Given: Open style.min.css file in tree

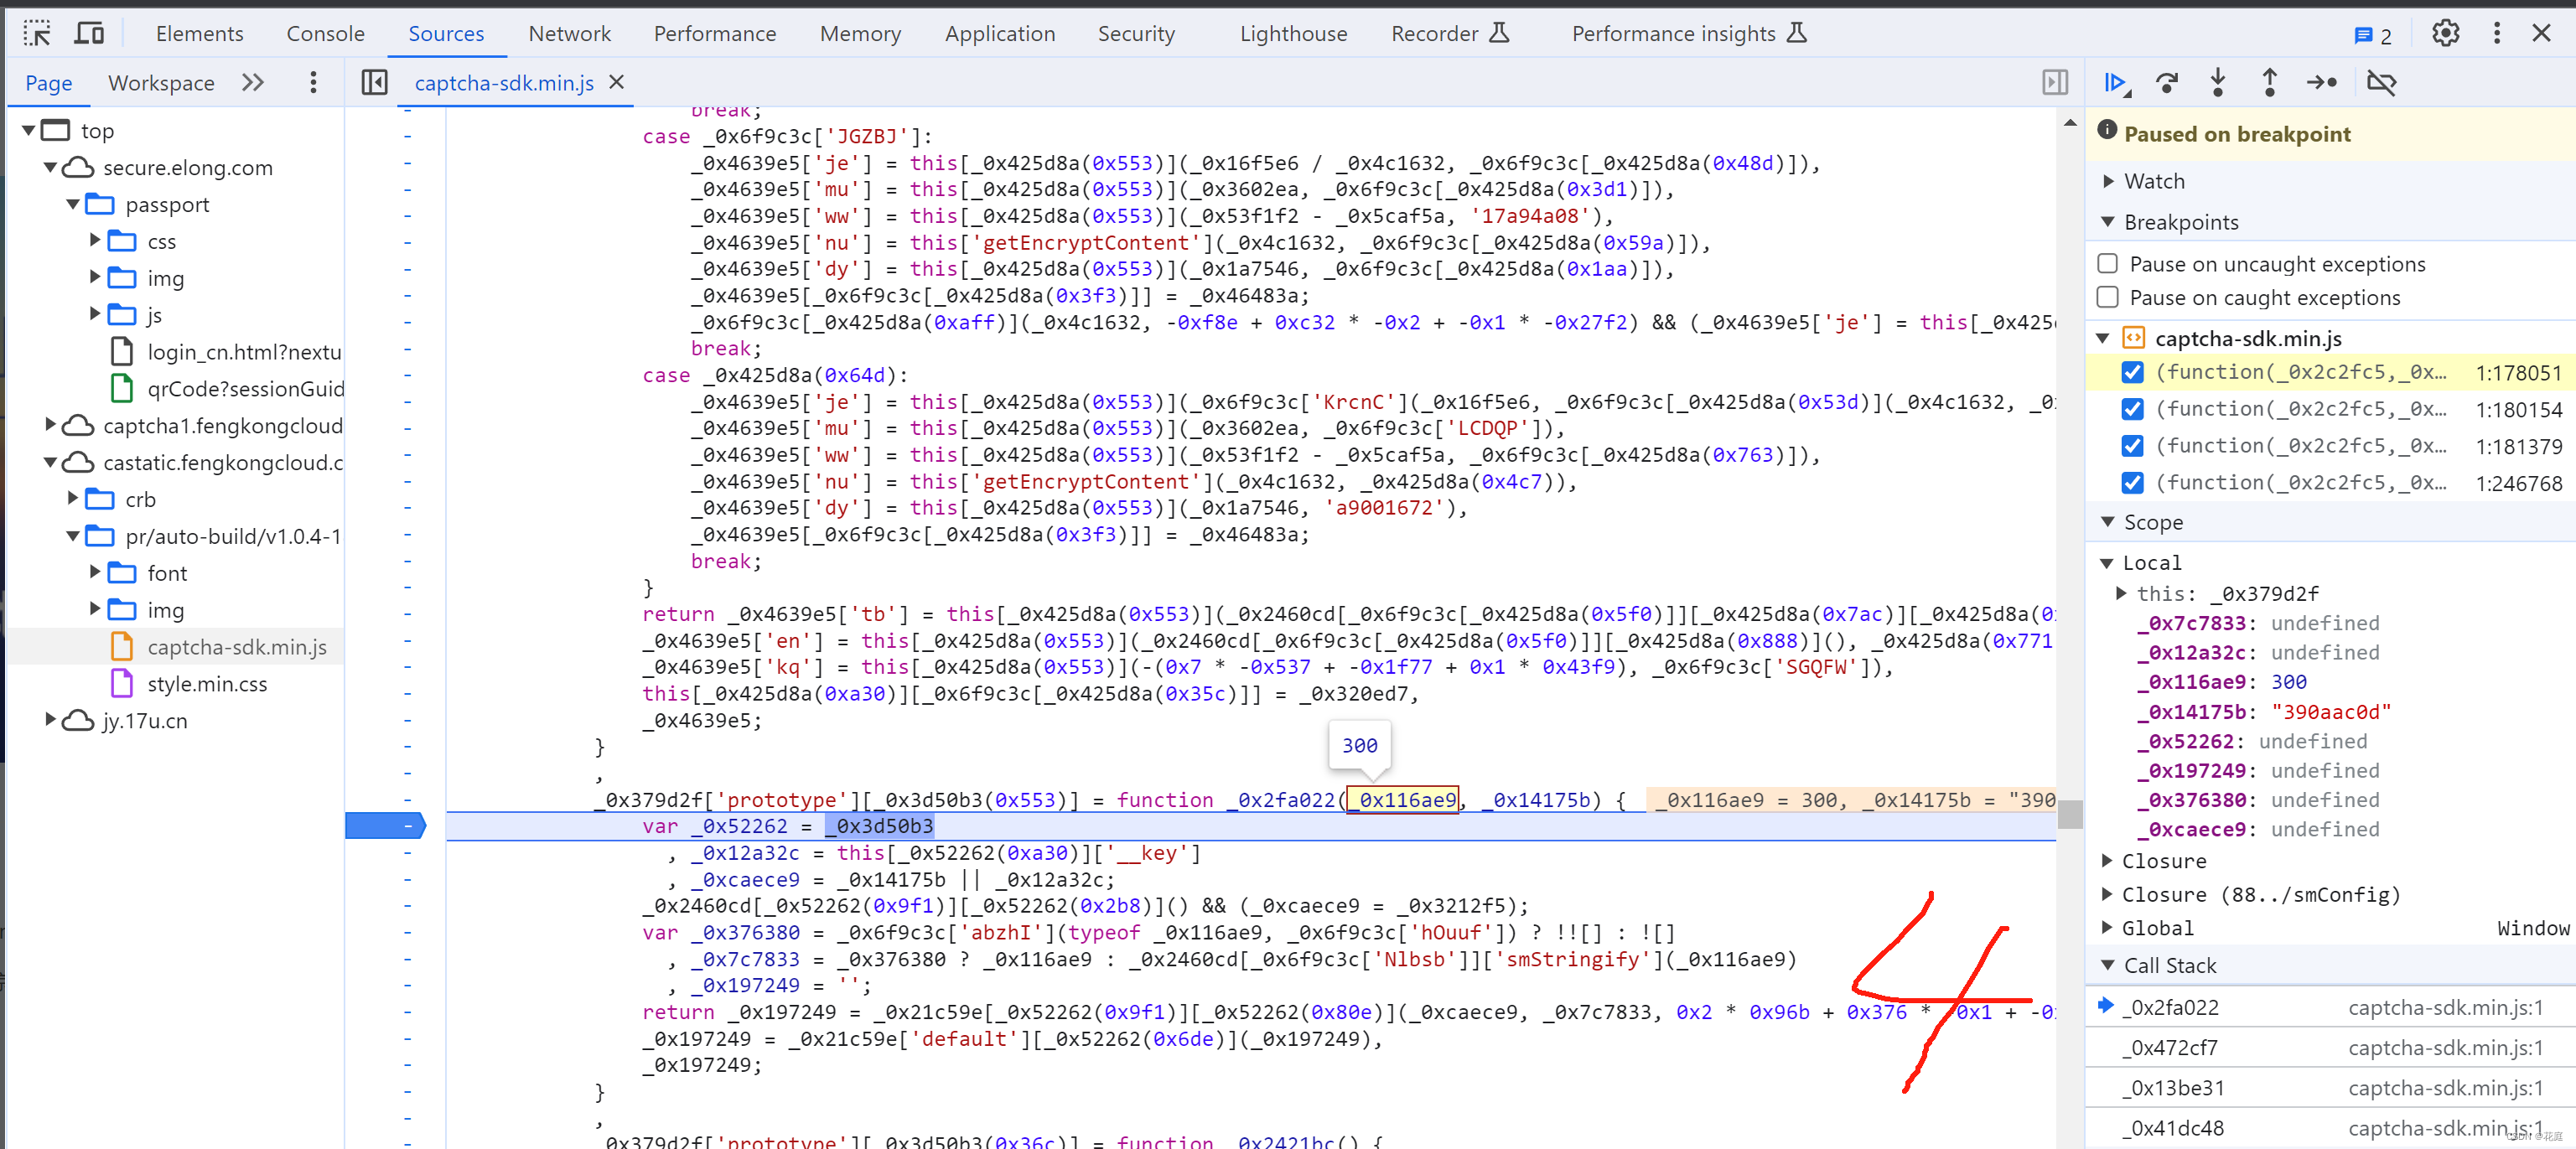Looking at the screenshot, I should pos(207,684).
